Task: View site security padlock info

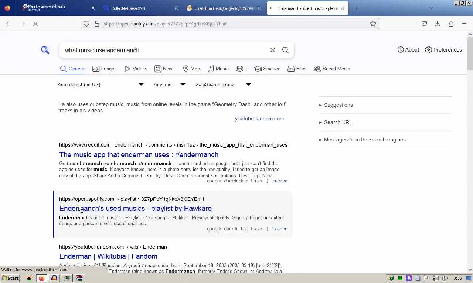Action: pos(97,24)
